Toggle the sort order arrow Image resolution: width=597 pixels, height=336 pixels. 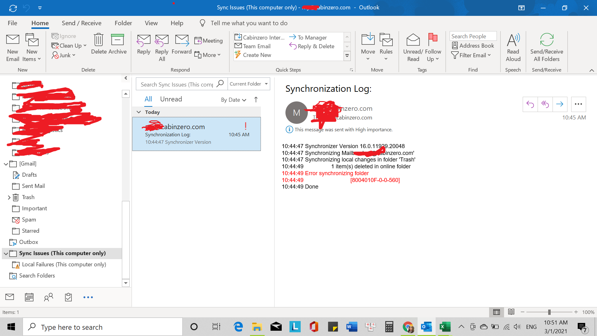256,100
